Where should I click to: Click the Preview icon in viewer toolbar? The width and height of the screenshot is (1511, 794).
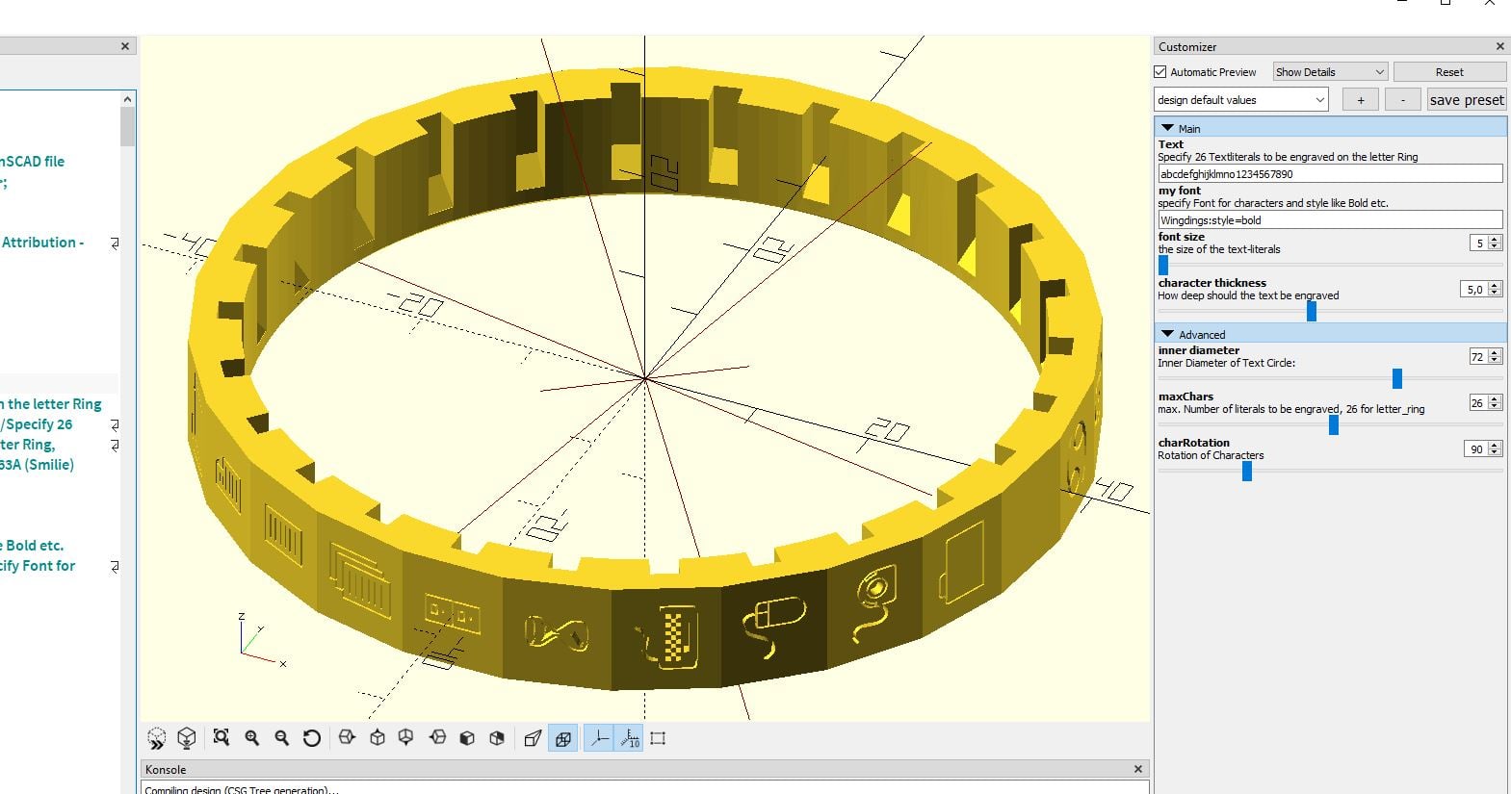[x=156, y=738]
